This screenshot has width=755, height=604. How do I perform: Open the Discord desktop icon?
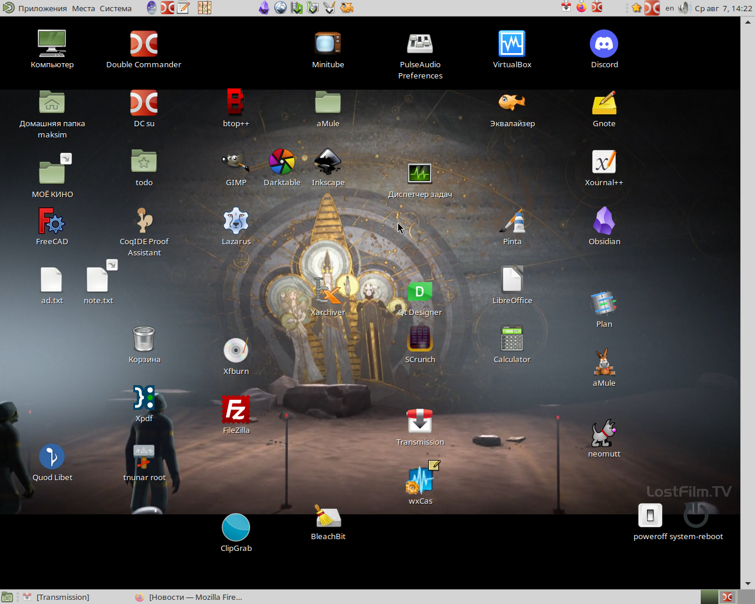point(604,44)
